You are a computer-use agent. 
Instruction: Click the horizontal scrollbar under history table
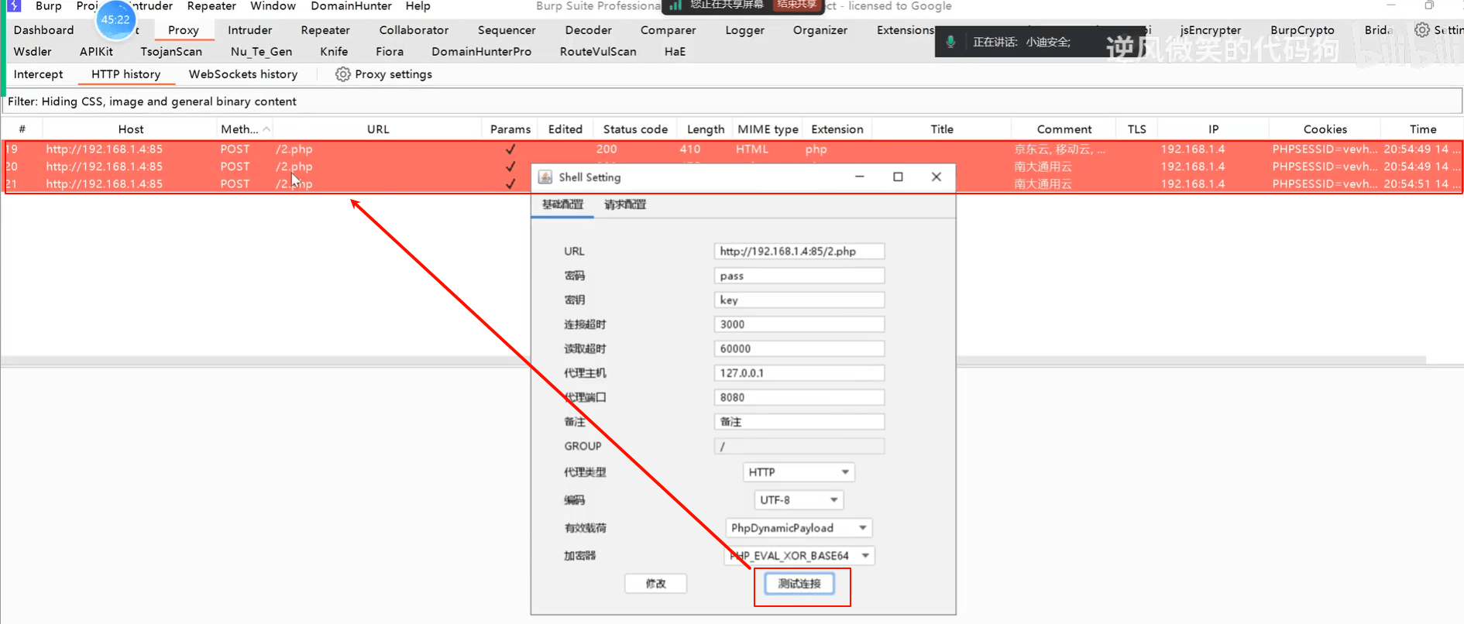713,360
